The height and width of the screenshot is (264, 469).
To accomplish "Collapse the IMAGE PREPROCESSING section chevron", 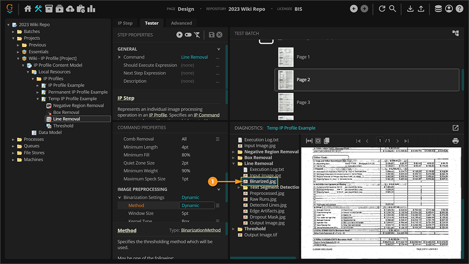I will pos(219,189).
